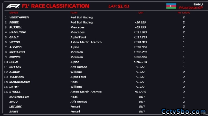This screenshot has height=116, width=208.
Task: Click the F1 logo icon
Action: (x=13, y=6)
